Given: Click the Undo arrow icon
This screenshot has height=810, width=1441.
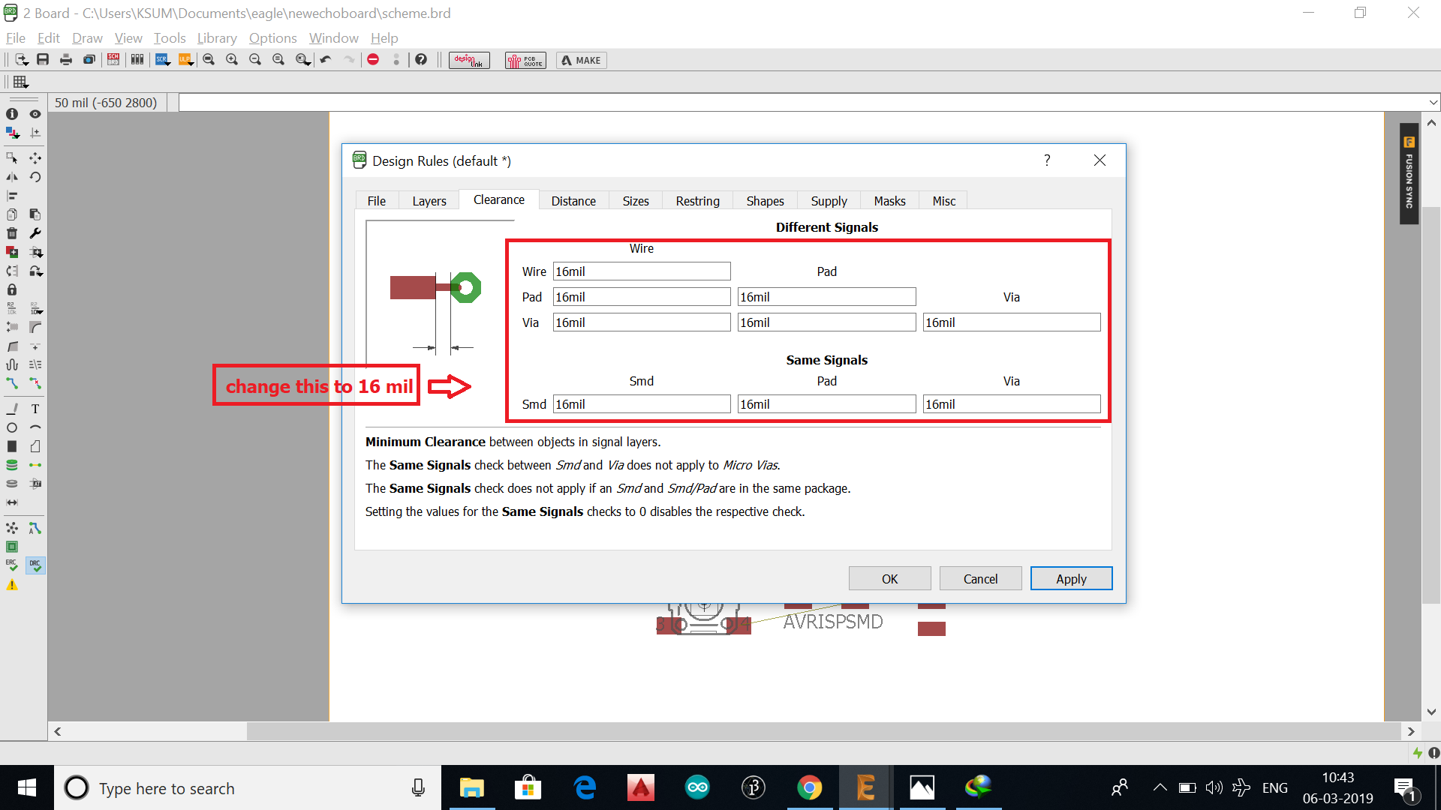Looking at the screenshot, I should coord(326,60).
